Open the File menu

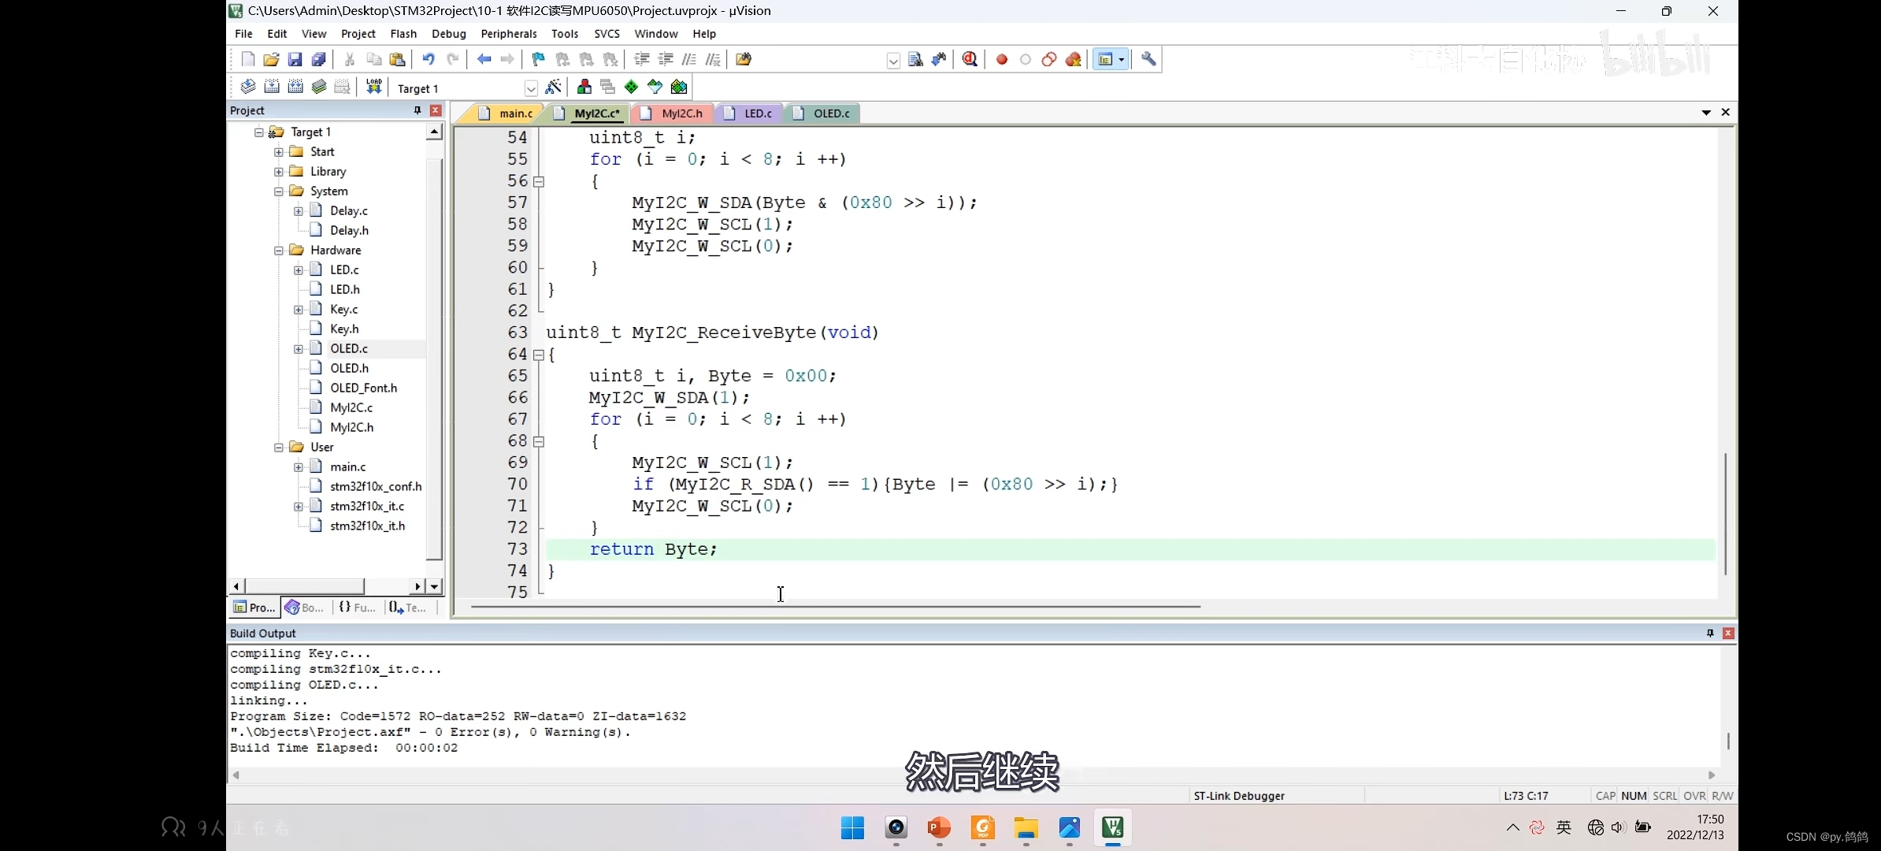pyautogui.click(x=243, y=34)
